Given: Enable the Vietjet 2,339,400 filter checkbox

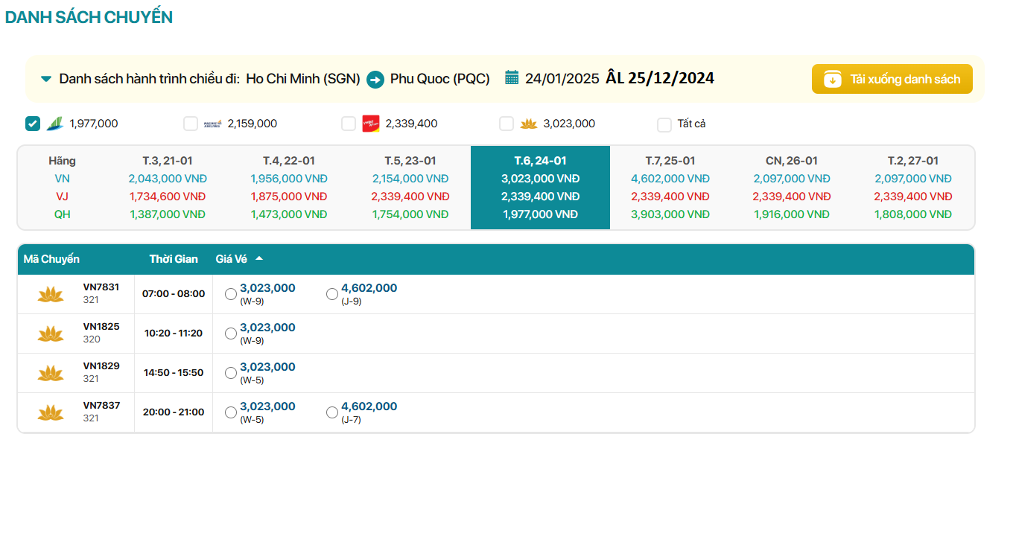Looking at the screenshot, I should (x=349, y=124).
